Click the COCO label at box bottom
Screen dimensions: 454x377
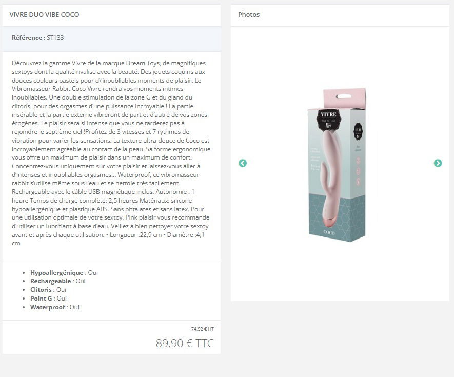coord(329,232)
